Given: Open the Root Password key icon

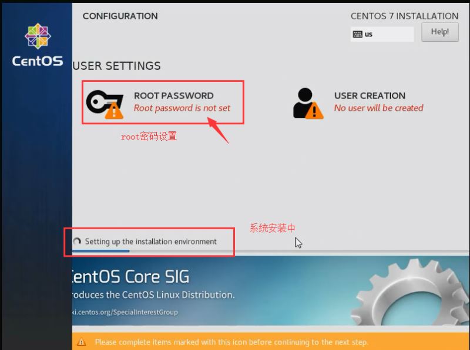Looking at the screenshot, I should click(105, 104).
